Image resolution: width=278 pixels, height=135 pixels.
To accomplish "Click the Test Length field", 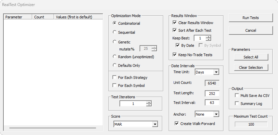I will 212,94.
